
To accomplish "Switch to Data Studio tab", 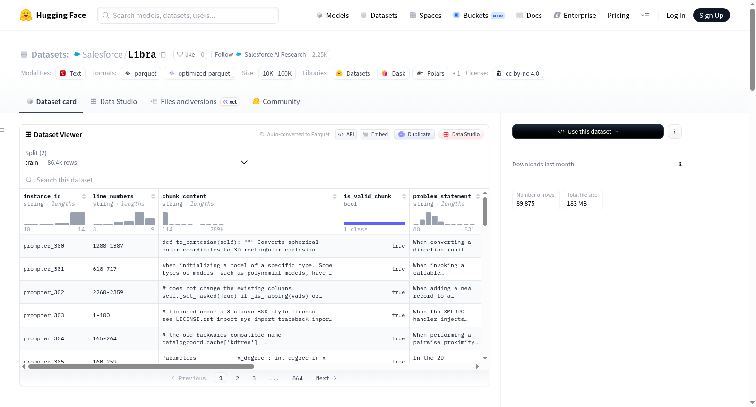I will point(114,101).
